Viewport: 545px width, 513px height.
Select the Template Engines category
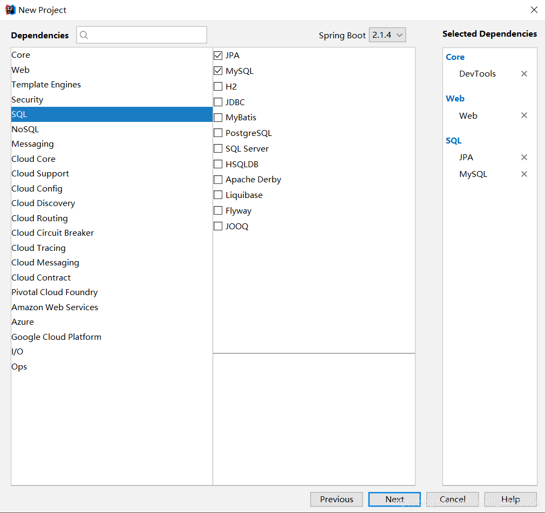pyautogui.click(x=112, y=85)
